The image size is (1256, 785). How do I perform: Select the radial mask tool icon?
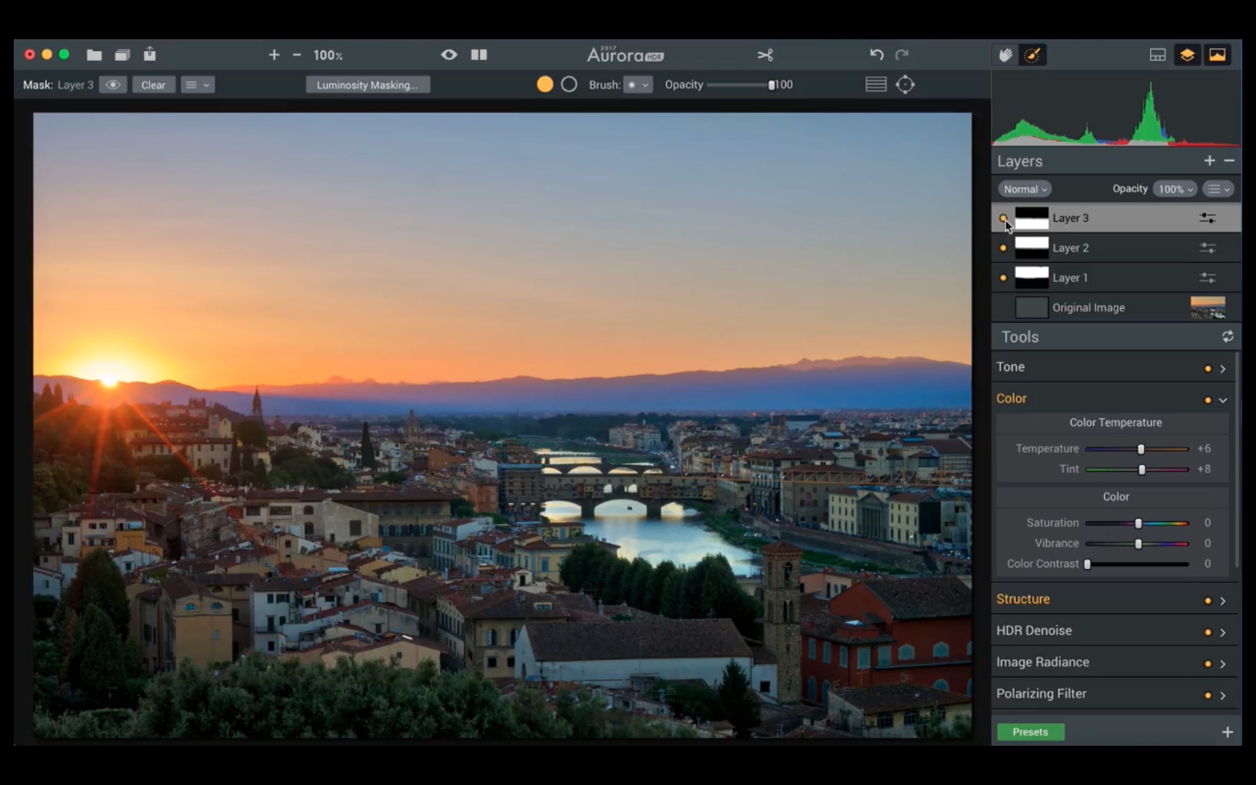point(905,84)
